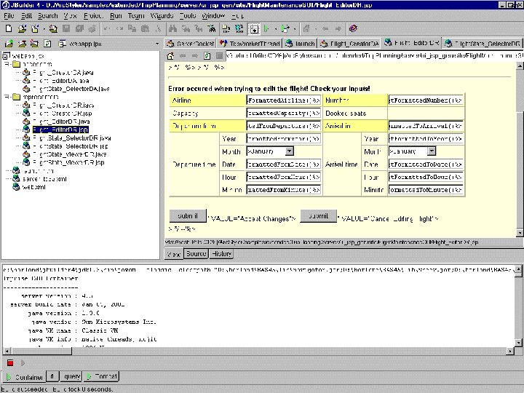Image resolution: width=524 pixels, height=393 pixels.
Task: Click the browser back arrow icon
Action: (183, 55)
